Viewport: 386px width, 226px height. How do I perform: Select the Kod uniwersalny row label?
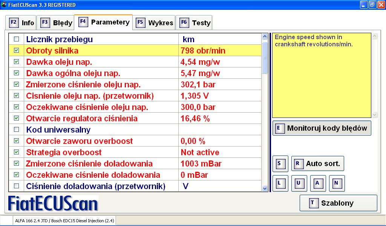click(x=58, y=130)
